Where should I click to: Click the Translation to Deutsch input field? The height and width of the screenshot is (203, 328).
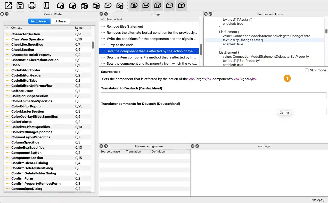pyautogui.click(x=214, y=95)
